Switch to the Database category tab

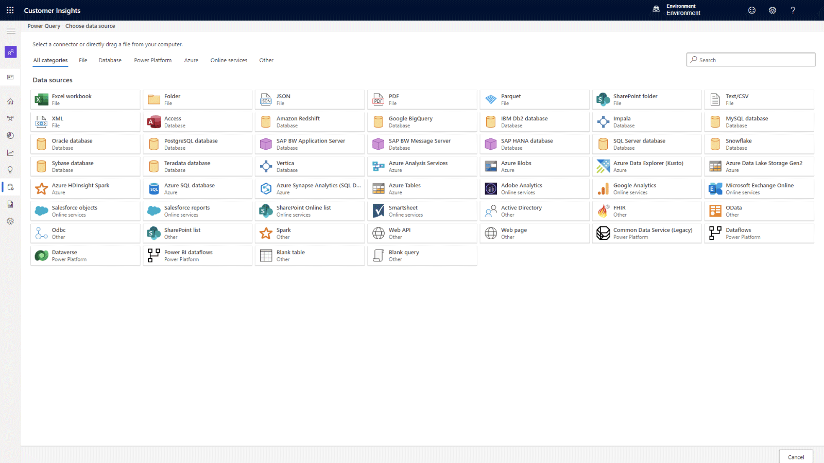[x=110, y=60]
